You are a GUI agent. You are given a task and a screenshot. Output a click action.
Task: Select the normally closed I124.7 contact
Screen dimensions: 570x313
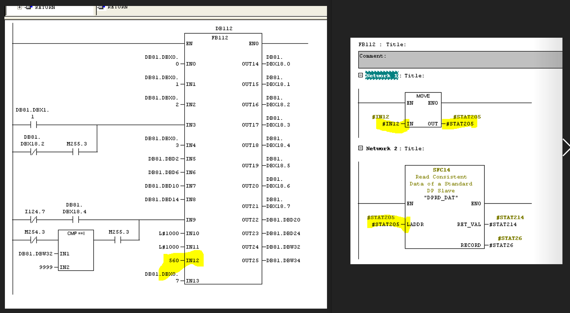(x=33, y=220)
